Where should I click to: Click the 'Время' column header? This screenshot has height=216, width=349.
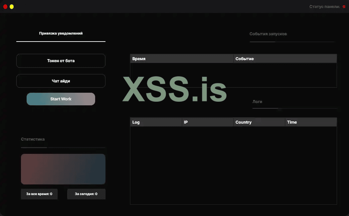182,59
